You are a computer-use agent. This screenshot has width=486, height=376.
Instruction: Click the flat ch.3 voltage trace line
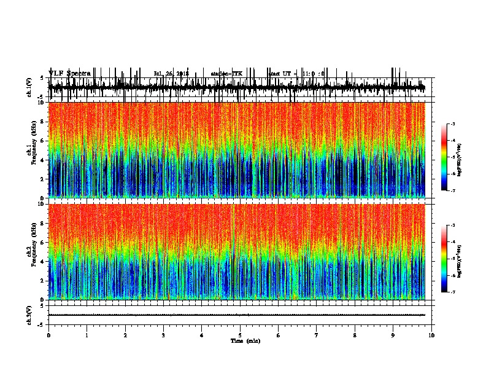237,315
